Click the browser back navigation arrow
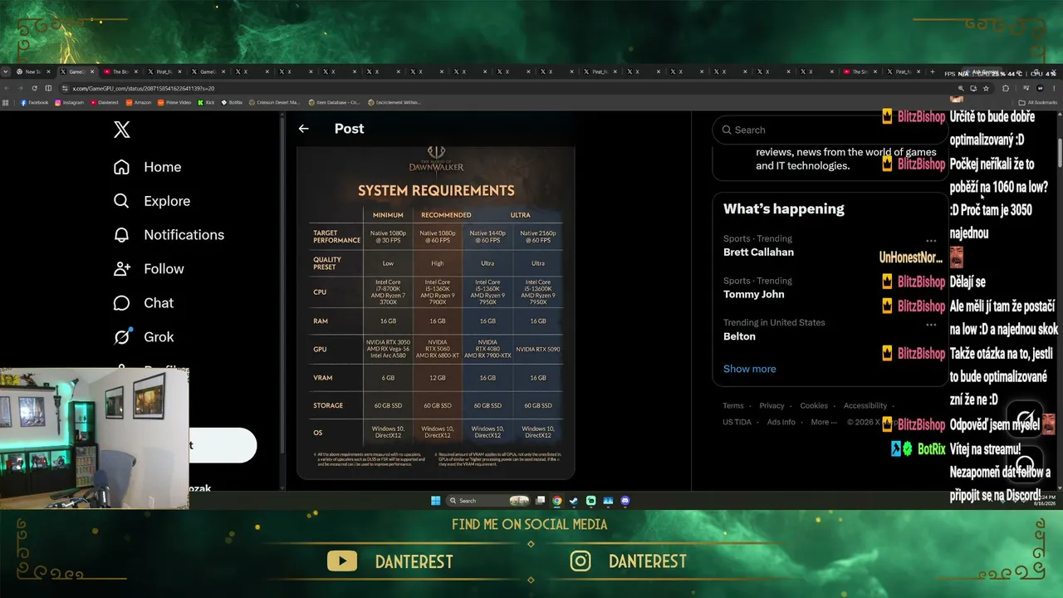 point(7,88)
